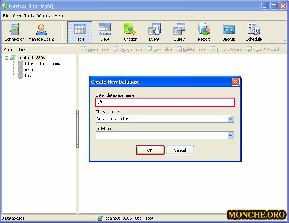289x223 pixels.
Task: Expand the Character set dropdown
Action: point(231,119)
